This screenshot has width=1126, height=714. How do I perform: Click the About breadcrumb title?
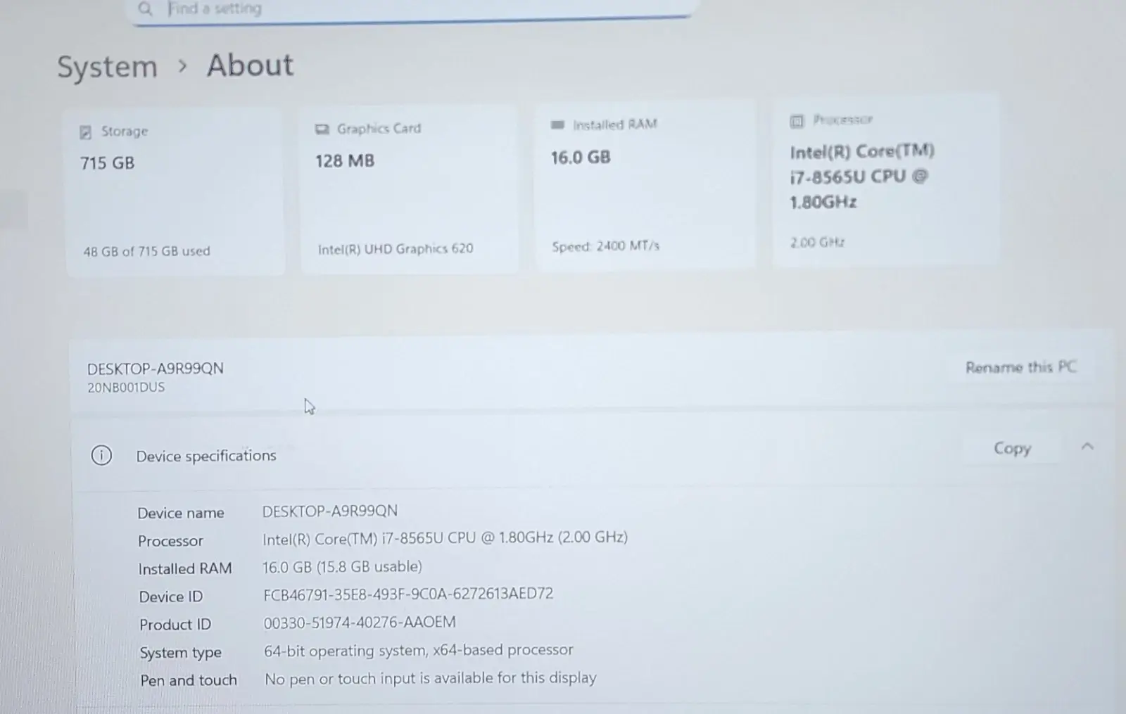coord(250,65)
